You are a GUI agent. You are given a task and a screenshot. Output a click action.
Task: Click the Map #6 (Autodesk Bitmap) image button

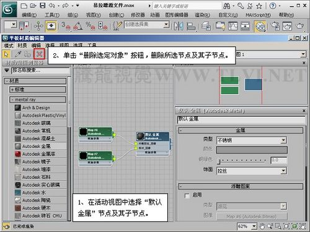point(252,216)
